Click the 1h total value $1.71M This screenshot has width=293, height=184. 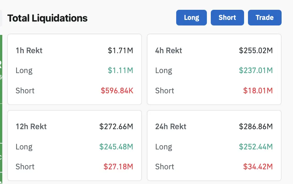click(120, 51)
